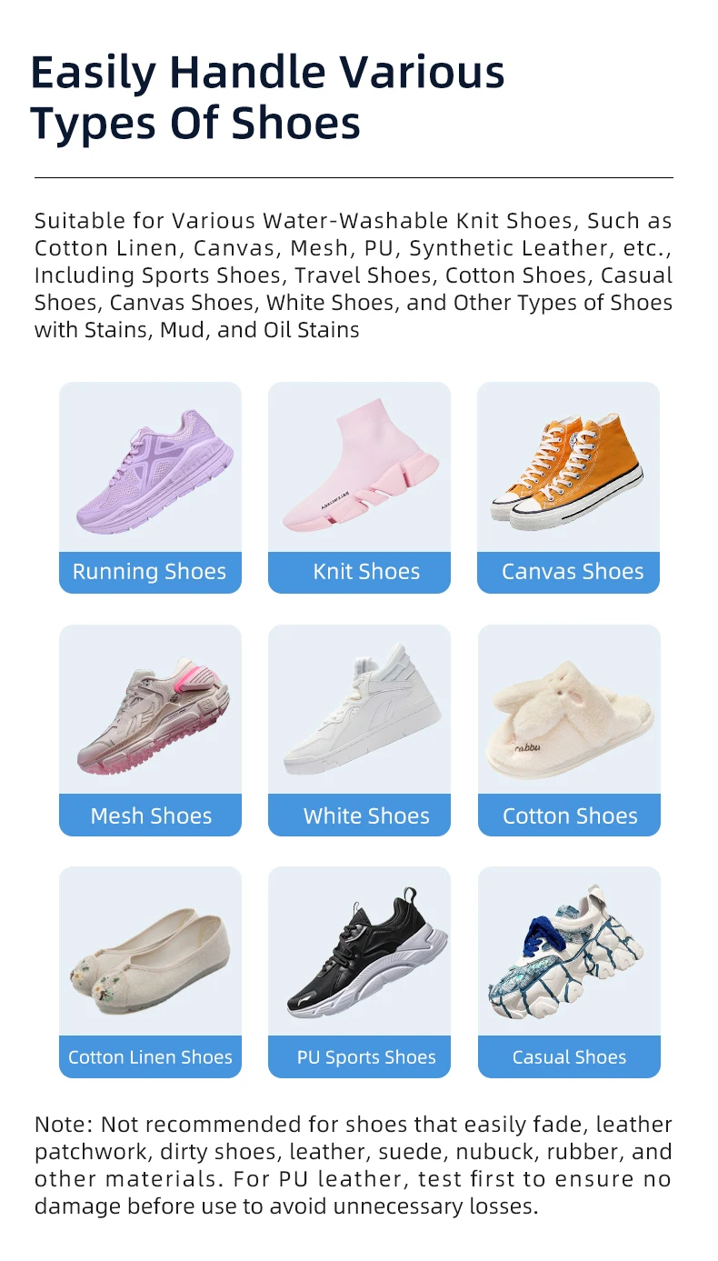718x1261 pixels.
Task: Click the Running Shoes label
Action: (x=150, y=572)
